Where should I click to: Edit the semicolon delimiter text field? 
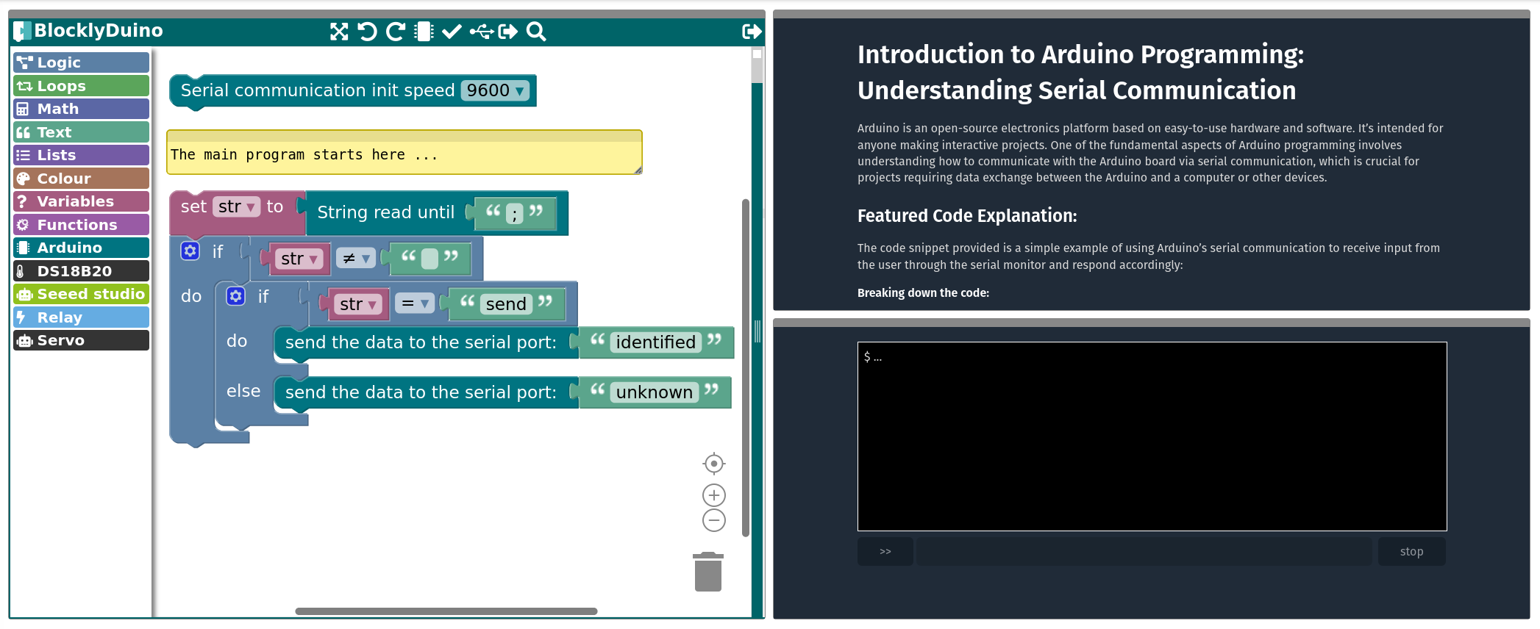(515, 213)
